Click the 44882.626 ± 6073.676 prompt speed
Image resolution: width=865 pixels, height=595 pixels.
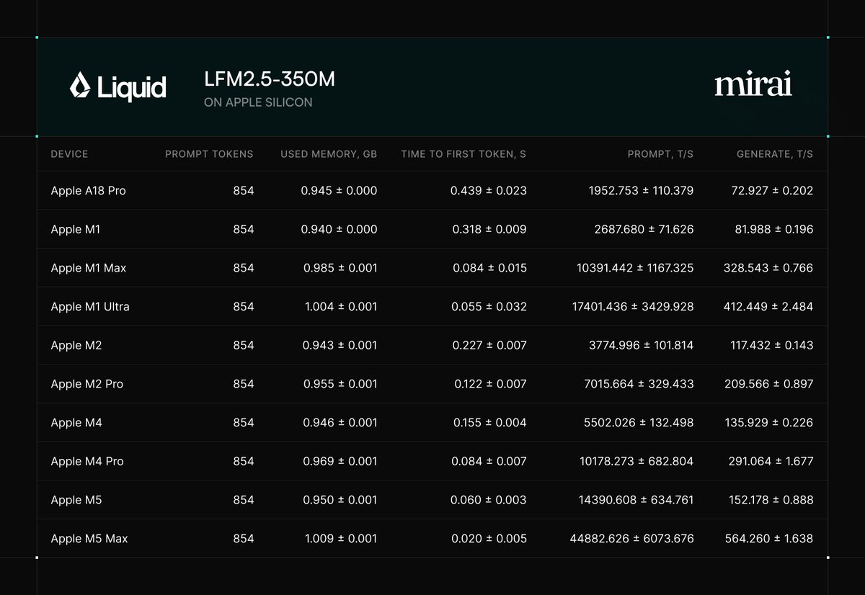[631, 539]
